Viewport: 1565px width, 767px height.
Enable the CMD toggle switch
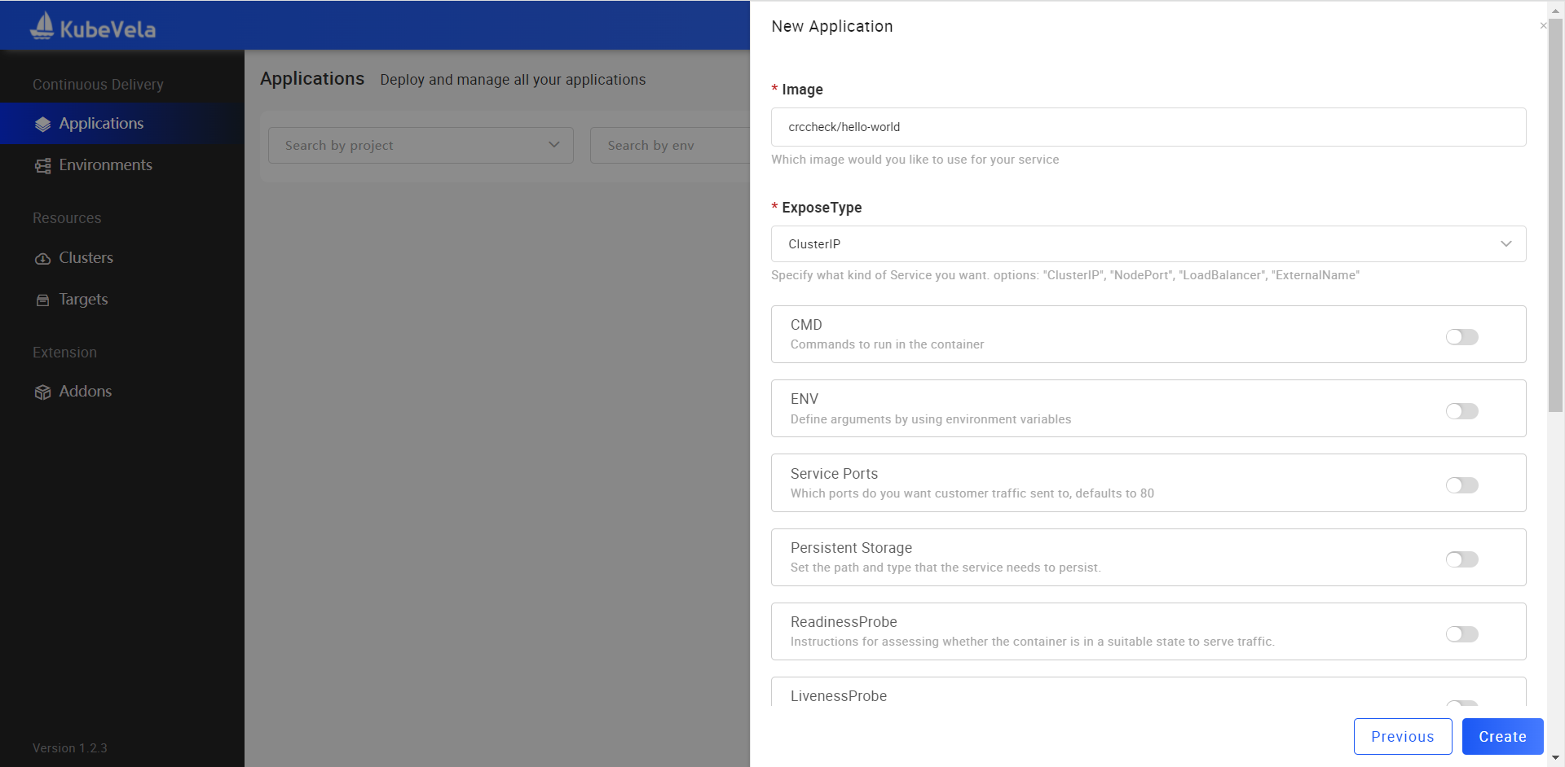pyautogui.click(x=1461, y=337)
